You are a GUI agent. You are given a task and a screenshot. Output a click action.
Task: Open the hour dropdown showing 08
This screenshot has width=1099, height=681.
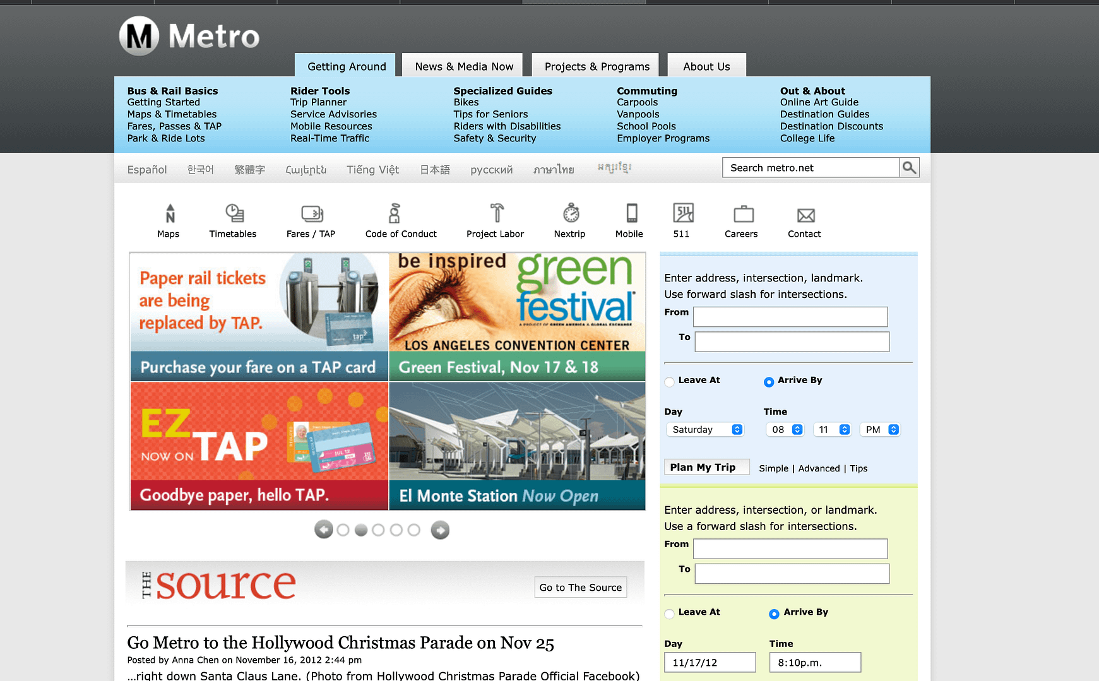click(785, 430)
